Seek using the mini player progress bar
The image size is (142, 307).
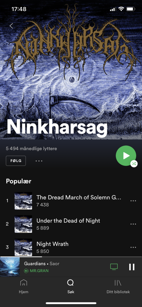point(71,257)
